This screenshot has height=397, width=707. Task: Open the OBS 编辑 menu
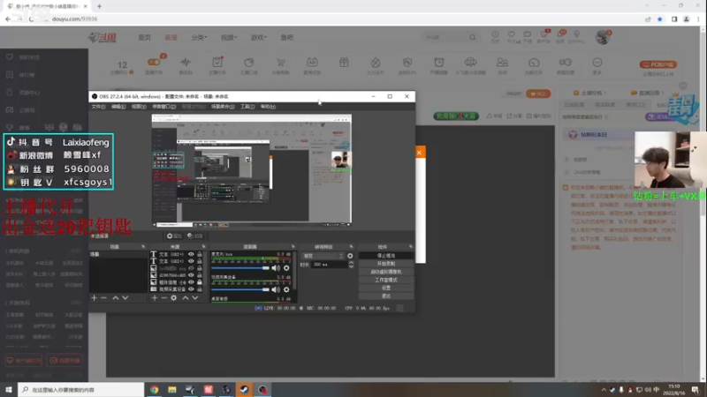118,107
